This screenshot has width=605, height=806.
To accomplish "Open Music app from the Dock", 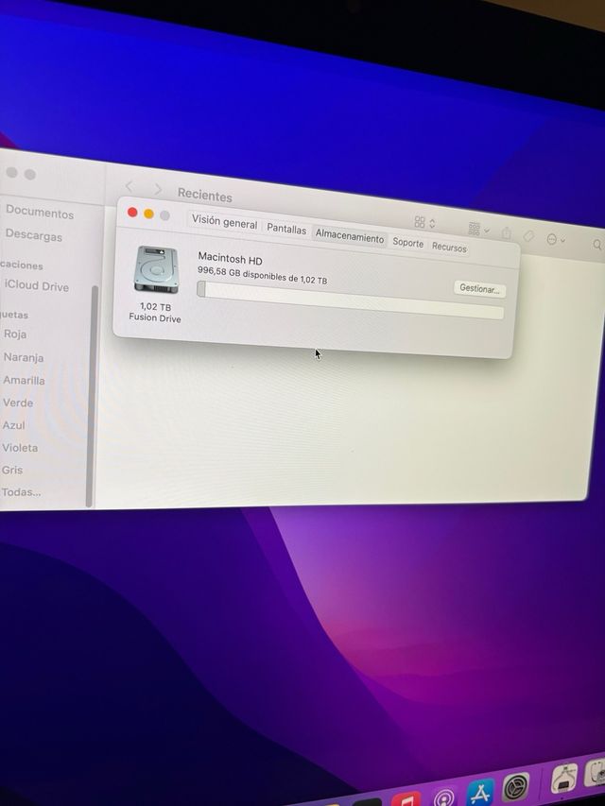I will click(x=406, y=799).
